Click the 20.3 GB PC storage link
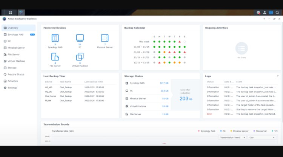283x157 pixels. pos(165,91)
